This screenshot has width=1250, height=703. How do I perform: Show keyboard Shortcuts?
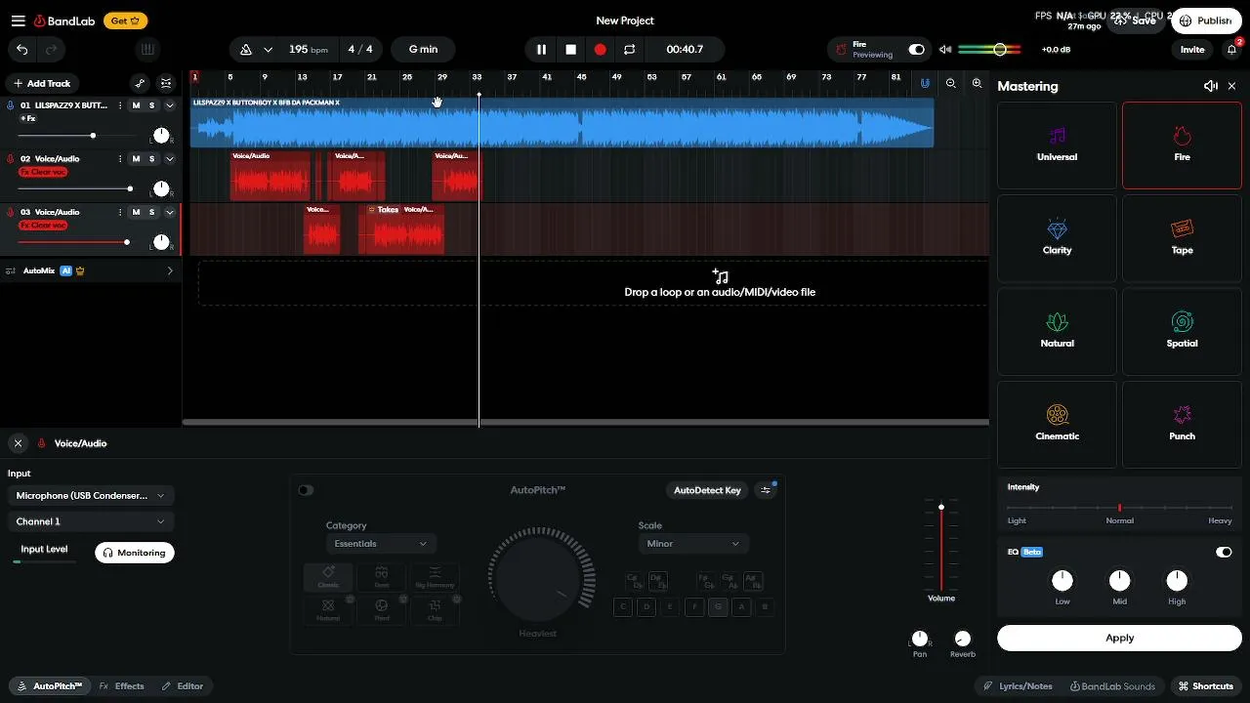[1206, 686]
